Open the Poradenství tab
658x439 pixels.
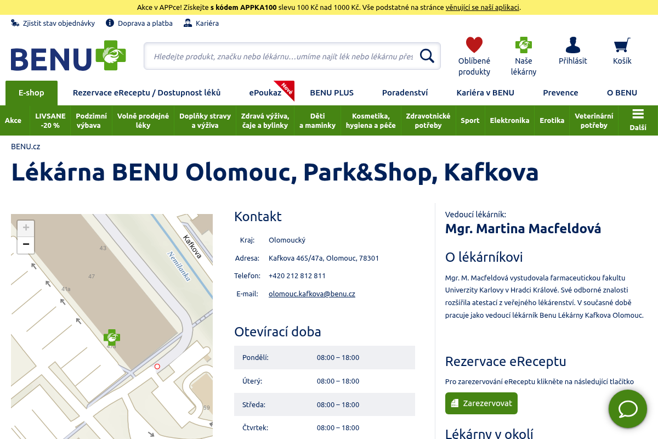pos(405,93)
